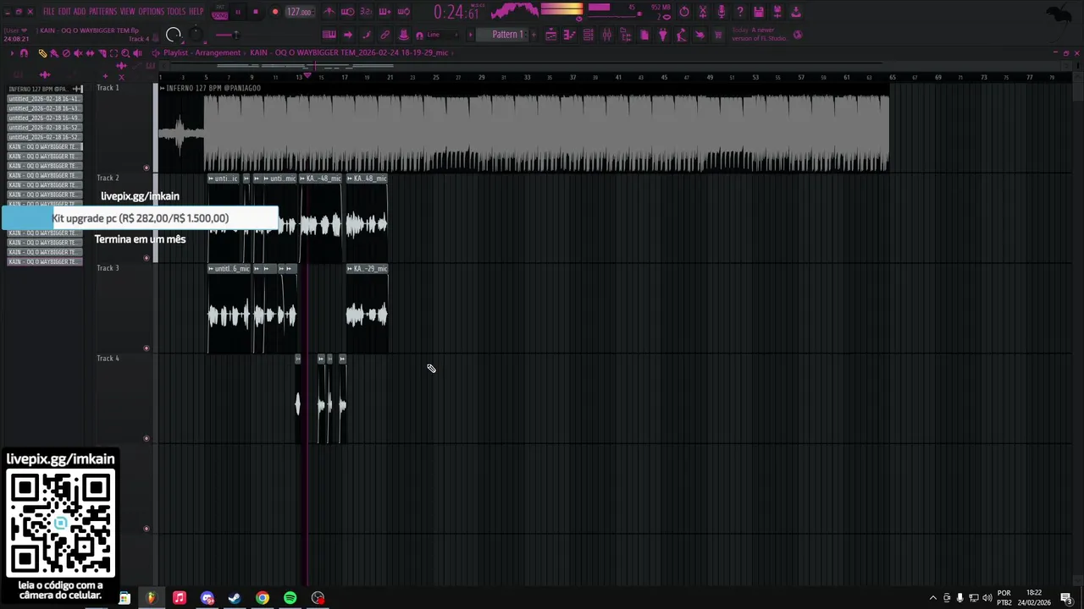Viewport: 1084px width, 609px height.
Task: Click the plus button next to Pattern 1
Action: pyautogui.click(x=534, y=35)
